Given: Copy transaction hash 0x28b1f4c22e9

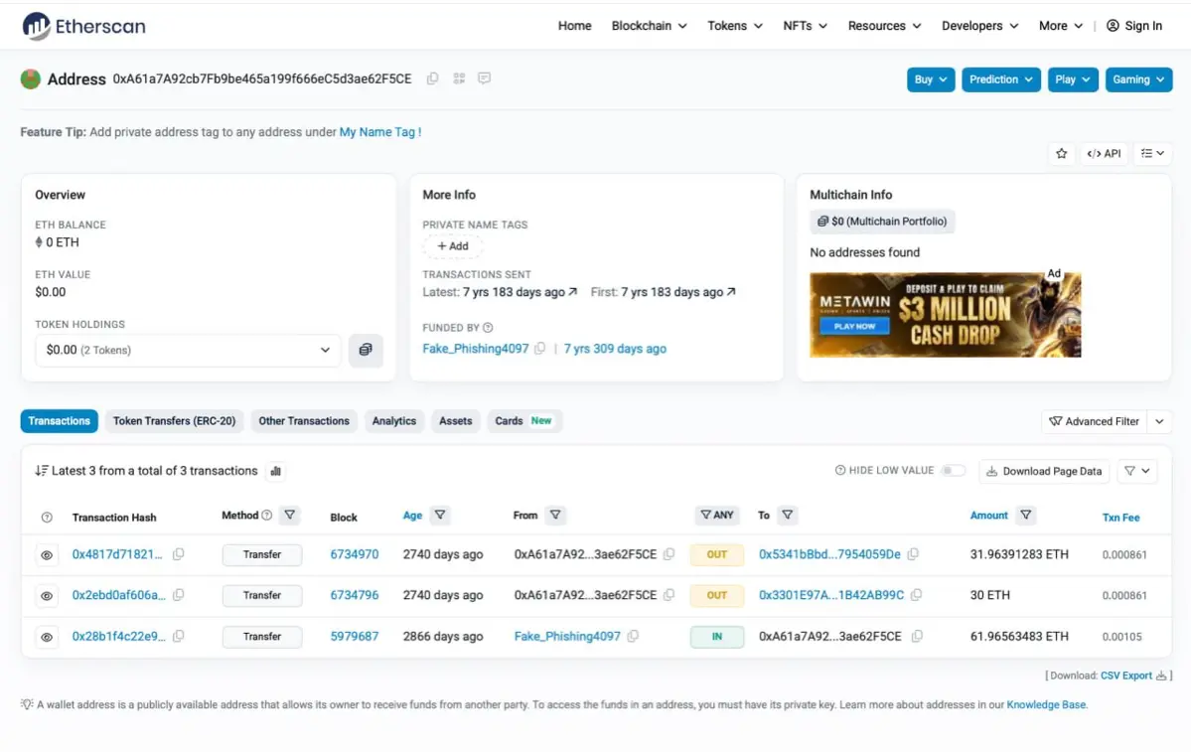Looking at the screenshot, I should click(x=179, y=636).
